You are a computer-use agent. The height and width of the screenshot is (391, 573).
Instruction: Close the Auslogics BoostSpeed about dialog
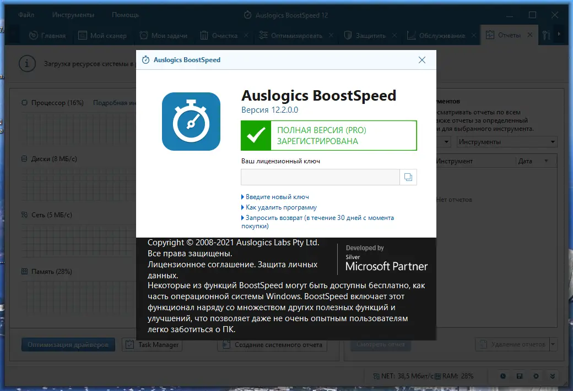pyautogui.click(x=421, y=60)
